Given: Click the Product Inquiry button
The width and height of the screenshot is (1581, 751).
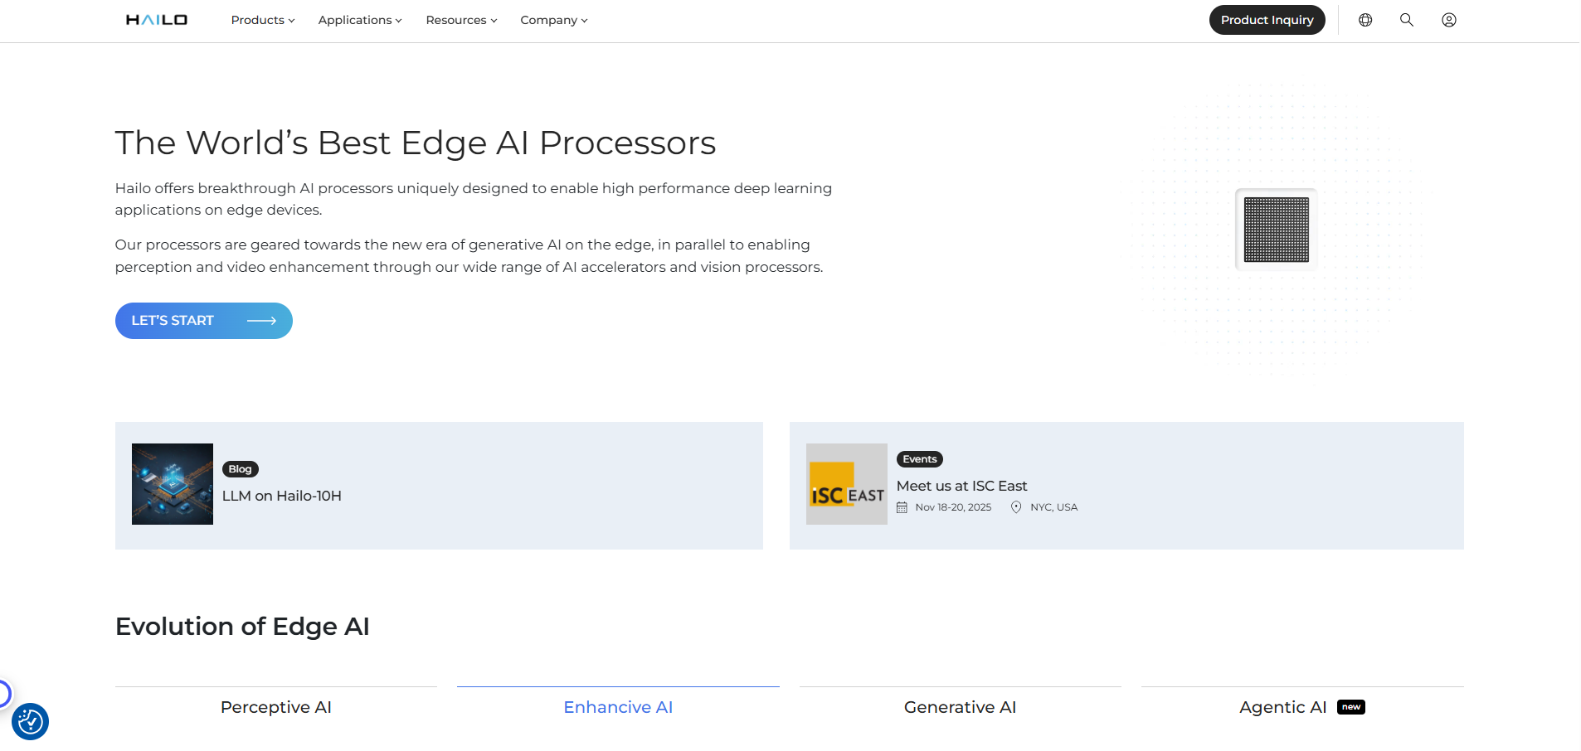Looking at the screenshot, I should (1267, 20).
